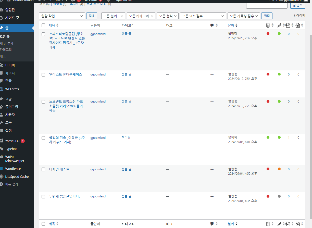Check the 스파르타코딩클럽 post checkbox
This screenshot has width=312, height=228.
click(x=43, y=34)
